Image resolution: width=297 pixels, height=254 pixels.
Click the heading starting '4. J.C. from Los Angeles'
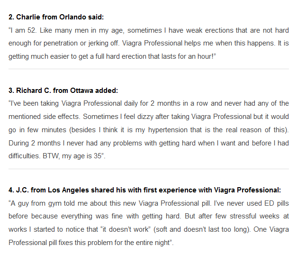145,190
